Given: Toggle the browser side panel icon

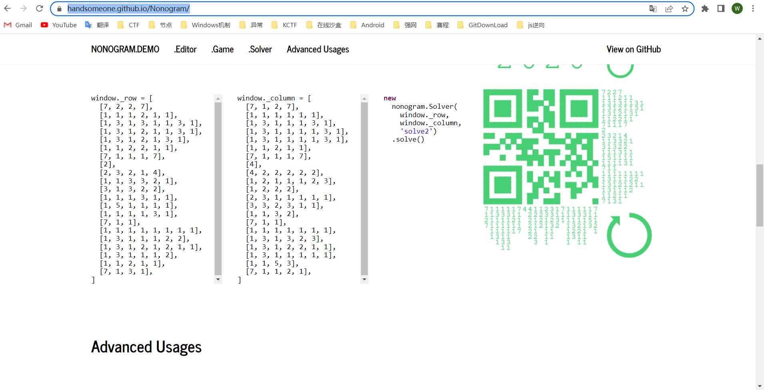Looking at the screenshot, I should 721,8.
